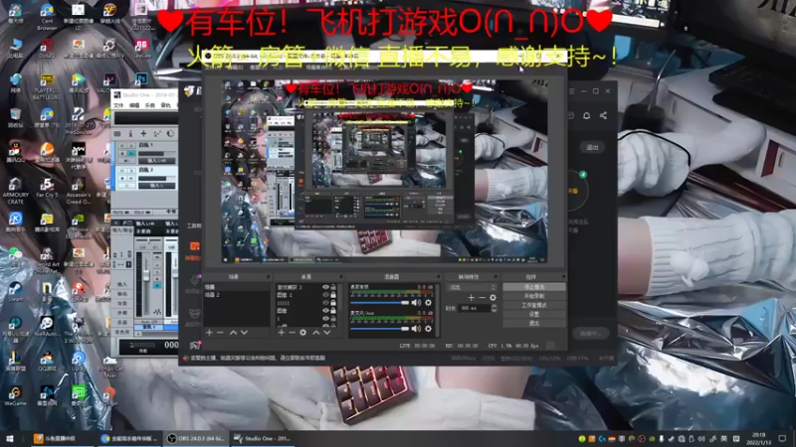Screen dimensions: 796x447
Task: Open Windows Start menu
Action: pyautogui.click(x=9, y=438)
